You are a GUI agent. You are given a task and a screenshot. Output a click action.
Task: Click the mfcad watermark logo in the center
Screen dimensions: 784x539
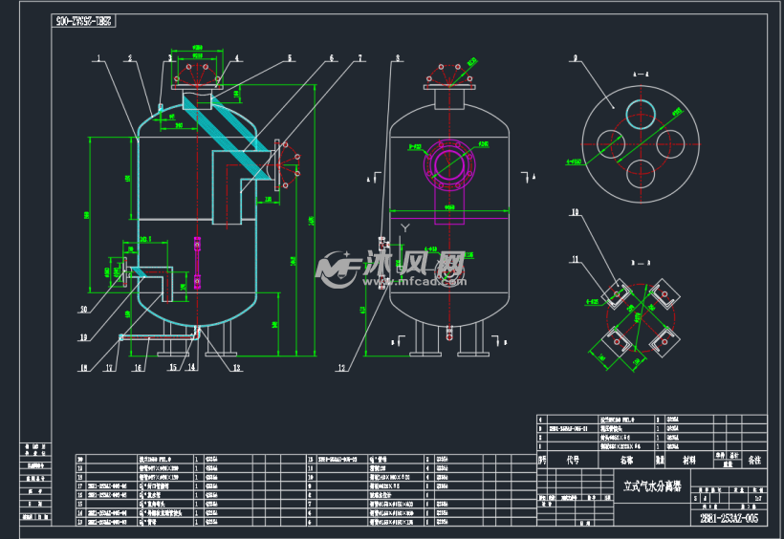pyautogui.click(x=392, y=269)
